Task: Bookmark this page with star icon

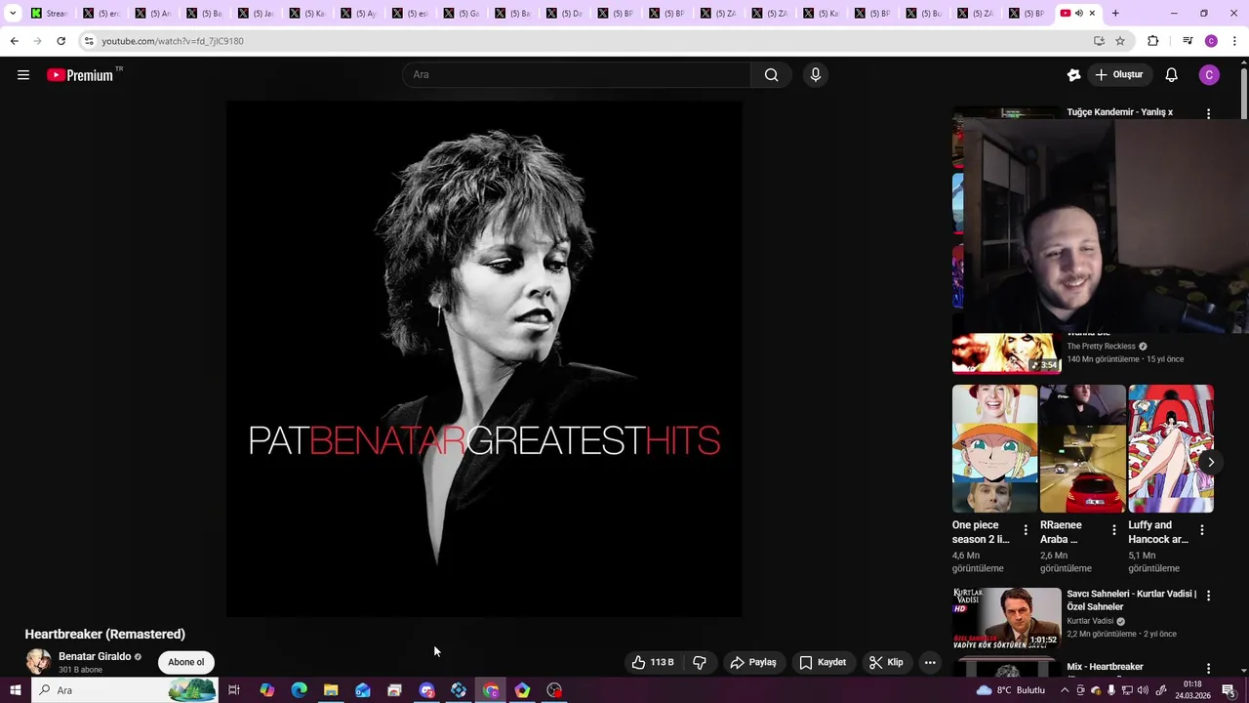Action: point(1120,41)
